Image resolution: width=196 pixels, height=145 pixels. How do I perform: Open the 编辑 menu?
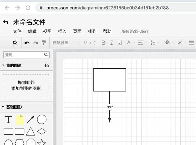click(32, 31)
